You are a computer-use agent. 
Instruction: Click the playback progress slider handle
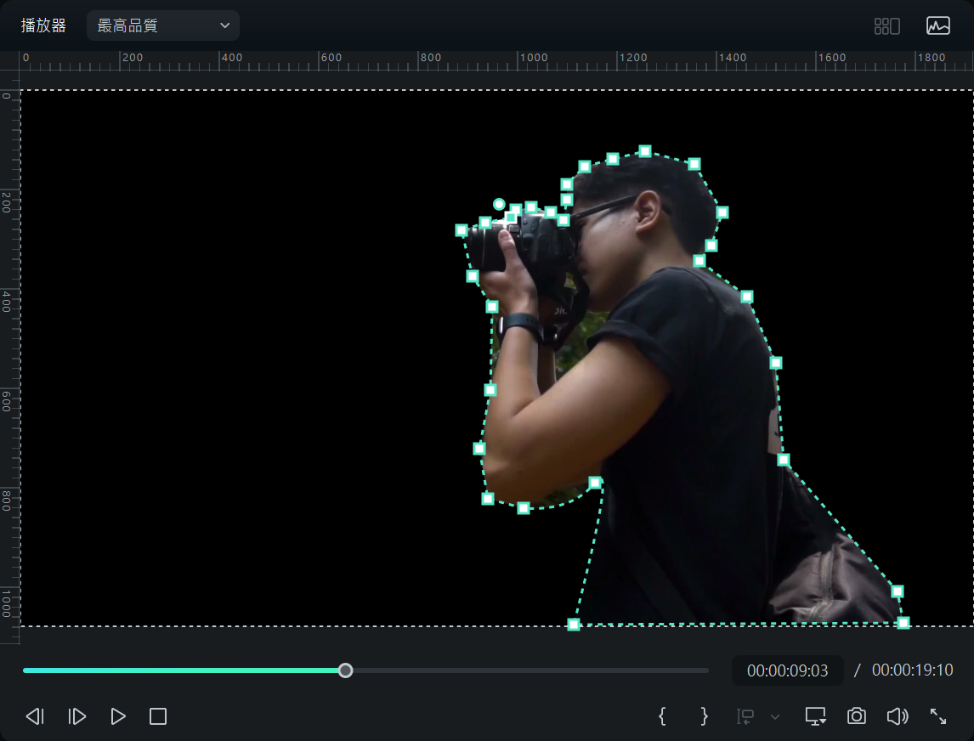pyautogui.click(x=345, y=670)
